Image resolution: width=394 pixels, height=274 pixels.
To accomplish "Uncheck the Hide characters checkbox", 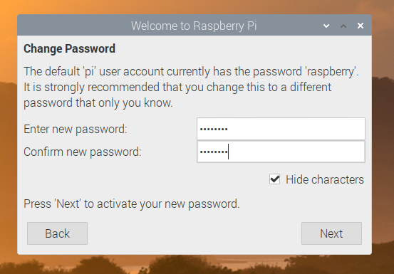I will 274,179.
